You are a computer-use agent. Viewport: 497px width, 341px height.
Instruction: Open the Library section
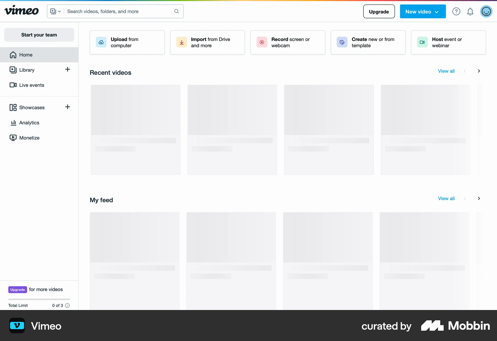[27, 70]
